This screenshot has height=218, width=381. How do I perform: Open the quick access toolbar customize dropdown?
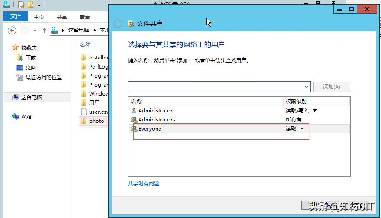click(38, 5)
